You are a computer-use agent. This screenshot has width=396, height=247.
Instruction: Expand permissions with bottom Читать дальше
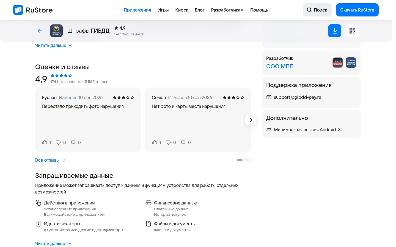click(53, 243)
